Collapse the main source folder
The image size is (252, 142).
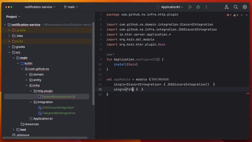pyautogui.click(x=13, y=58)
